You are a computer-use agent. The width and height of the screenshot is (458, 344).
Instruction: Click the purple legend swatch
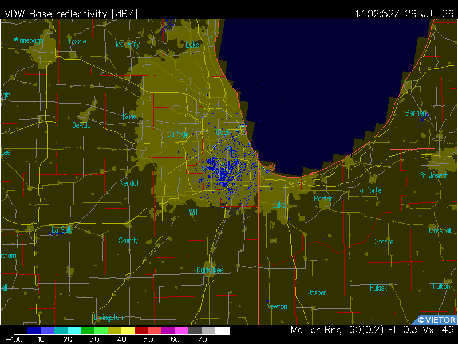coord(168,331)
